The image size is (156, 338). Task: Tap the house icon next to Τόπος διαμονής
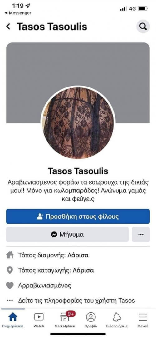click(x=9, y=256)
